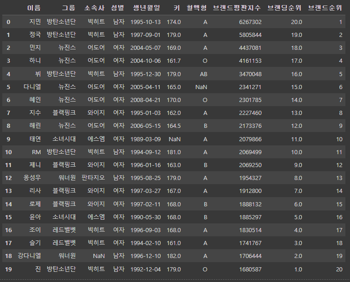Select the name cell 조이
The image size is (350, 282).
(35, 230)
